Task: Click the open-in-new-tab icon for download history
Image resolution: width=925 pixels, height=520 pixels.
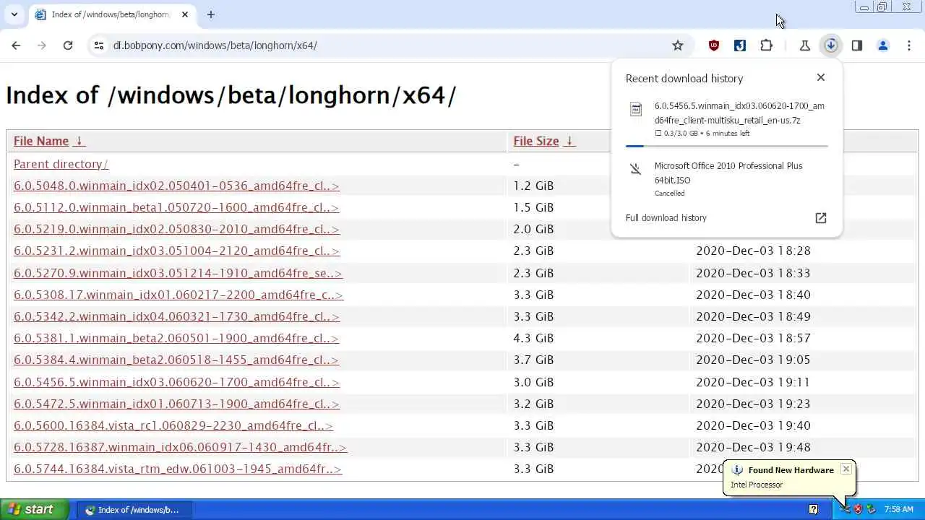Action: point(821,218)
